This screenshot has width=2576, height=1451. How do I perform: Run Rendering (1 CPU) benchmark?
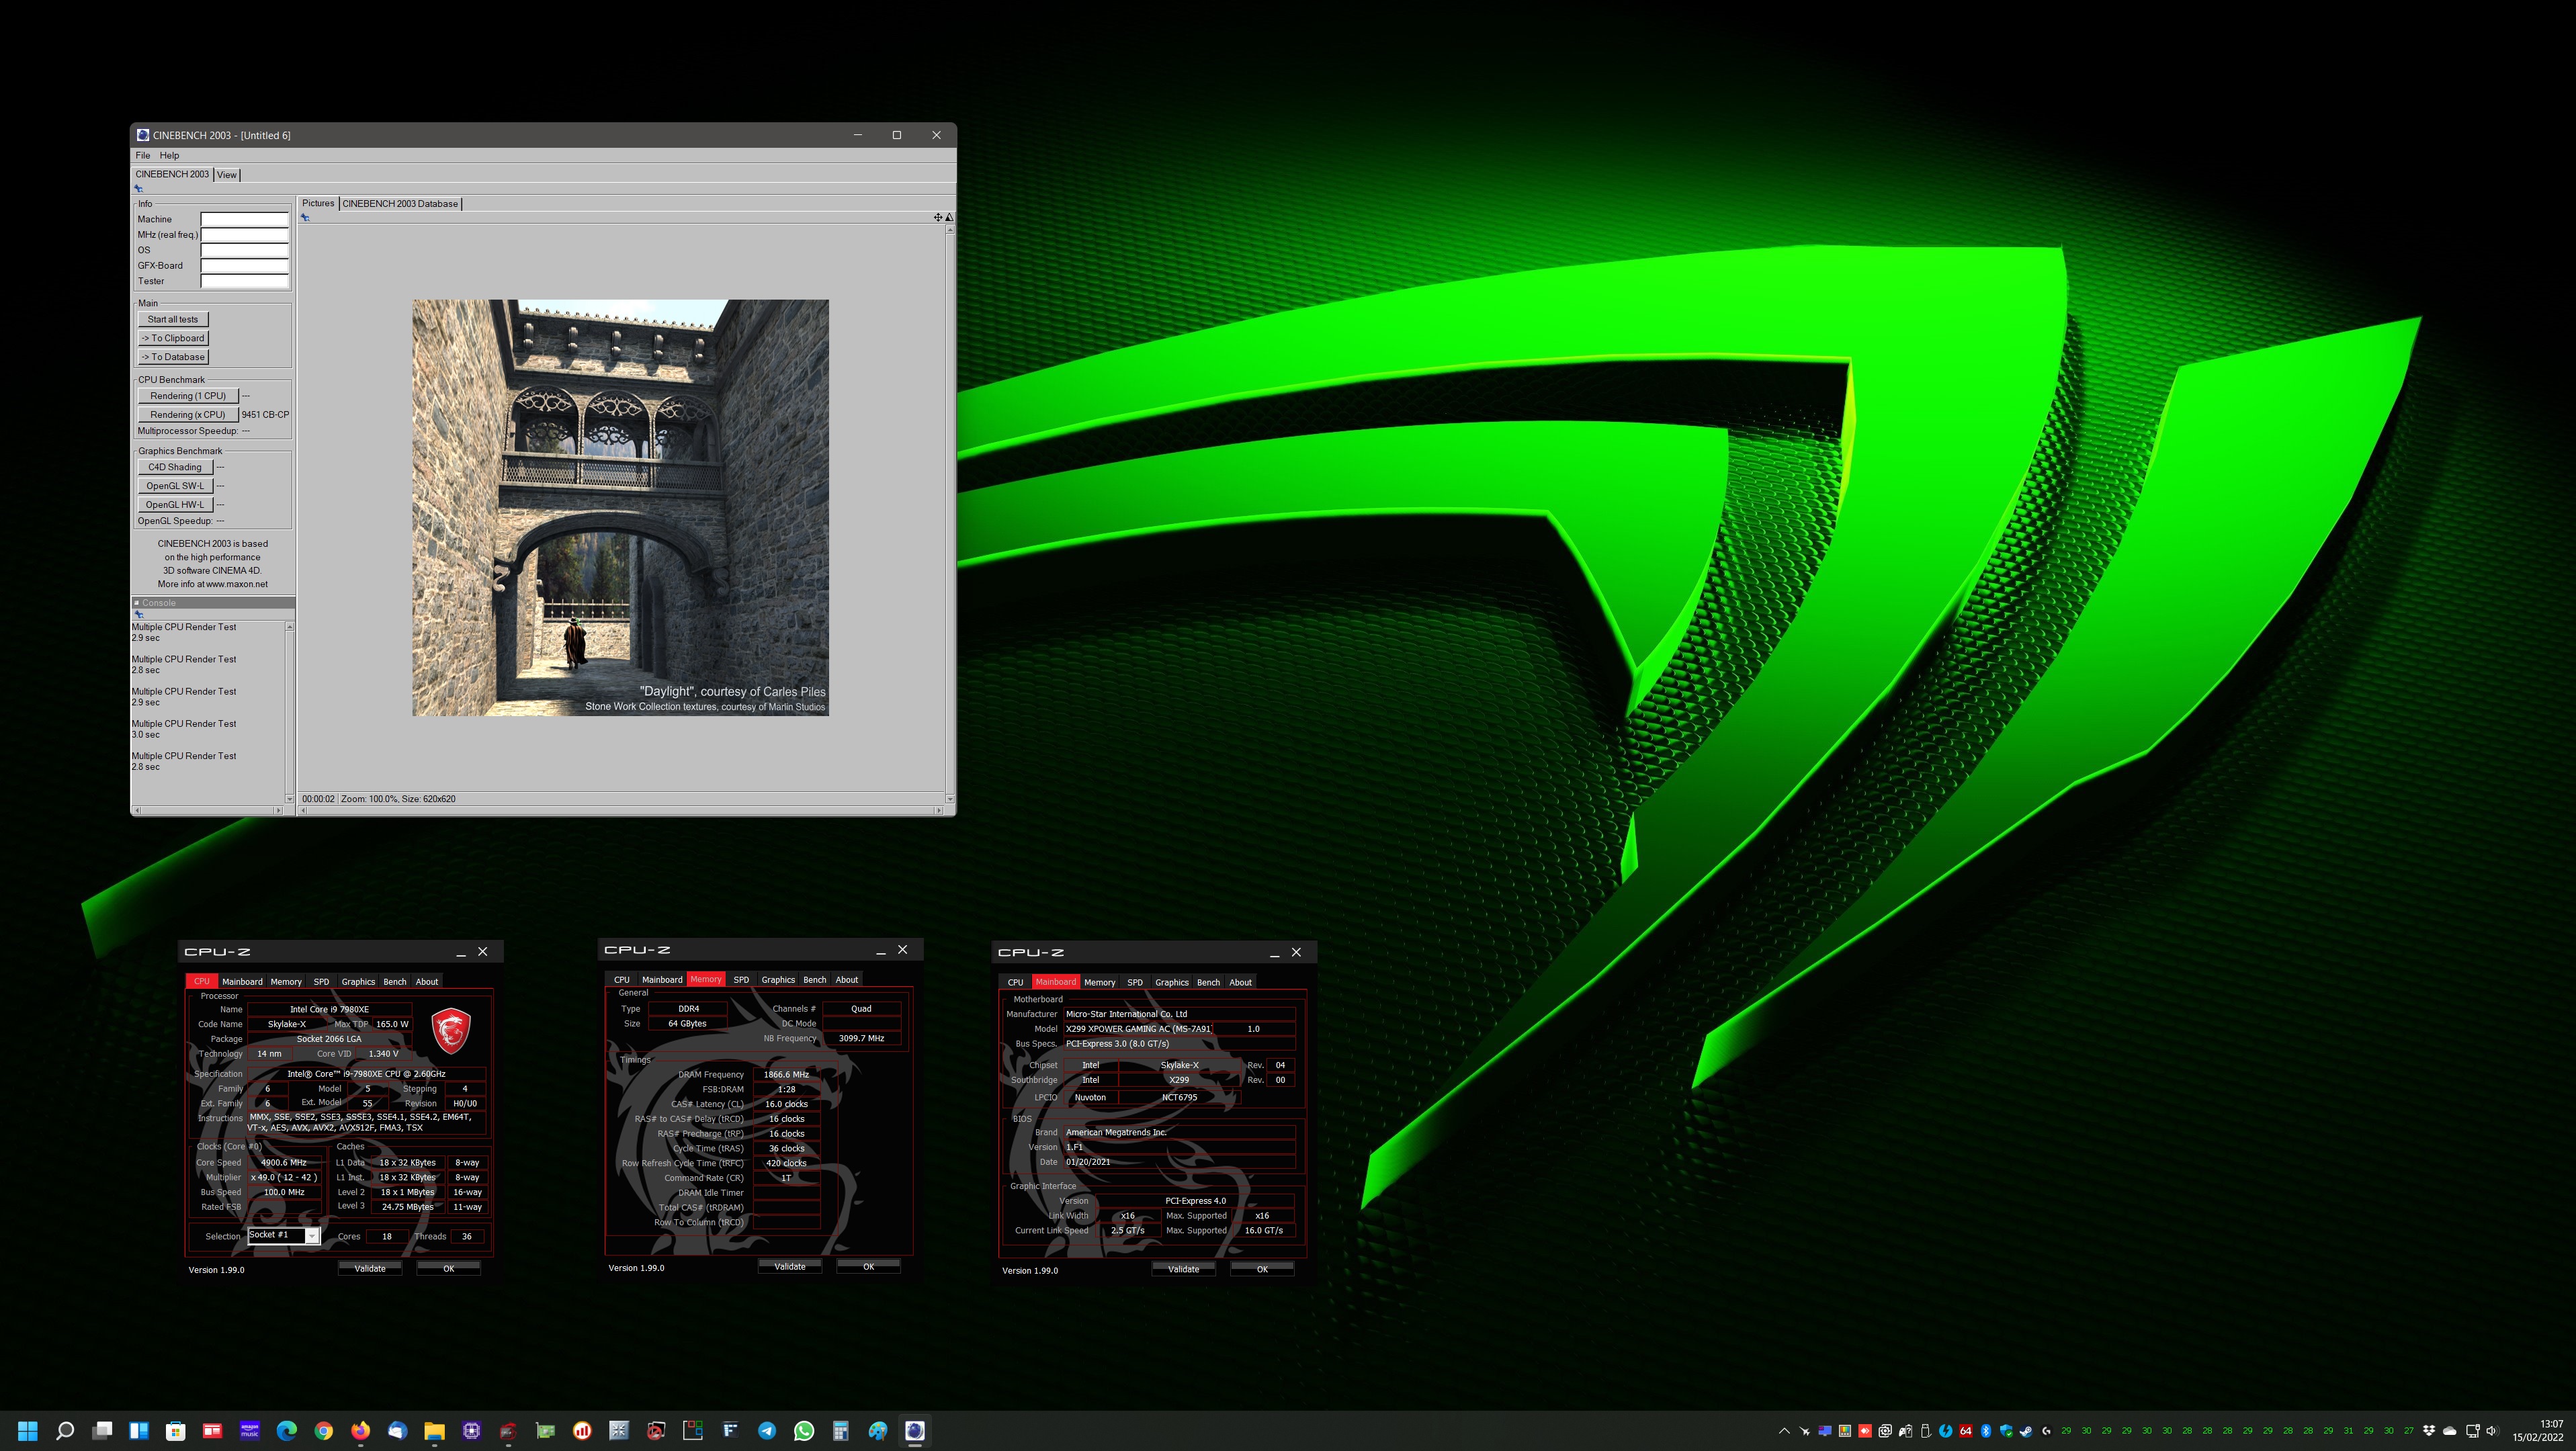pos(188,396)
